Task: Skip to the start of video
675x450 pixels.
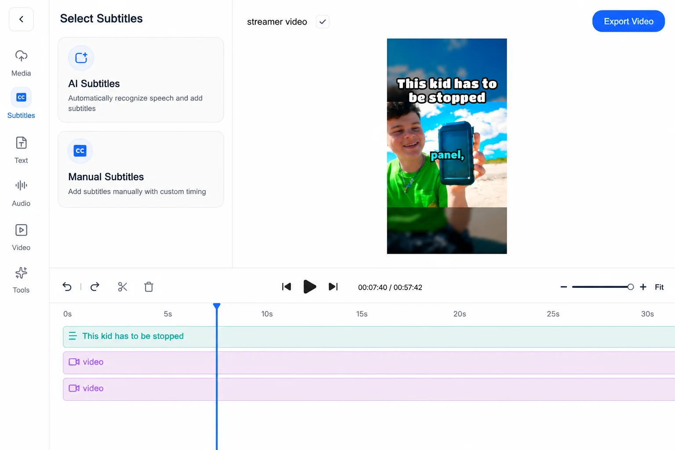Action: (x=287, y=287)
